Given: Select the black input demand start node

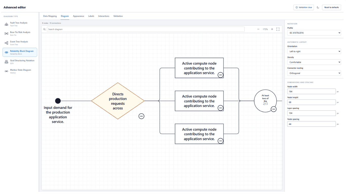Looking at the screenshot, I should coord(58,101).
